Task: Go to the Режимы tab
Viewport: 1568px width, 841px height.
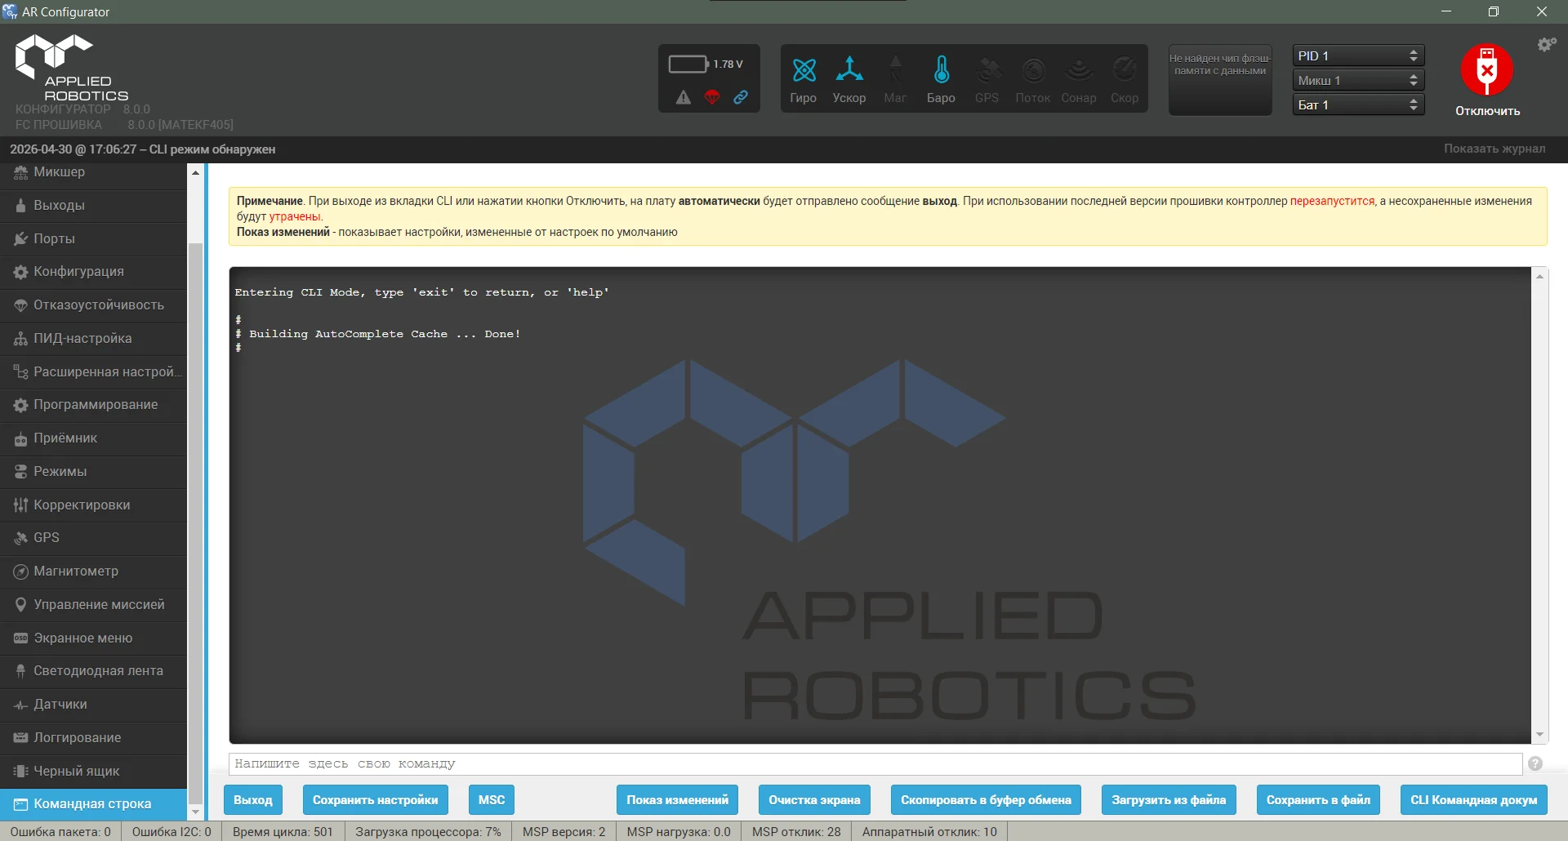Action: (93, 472)
